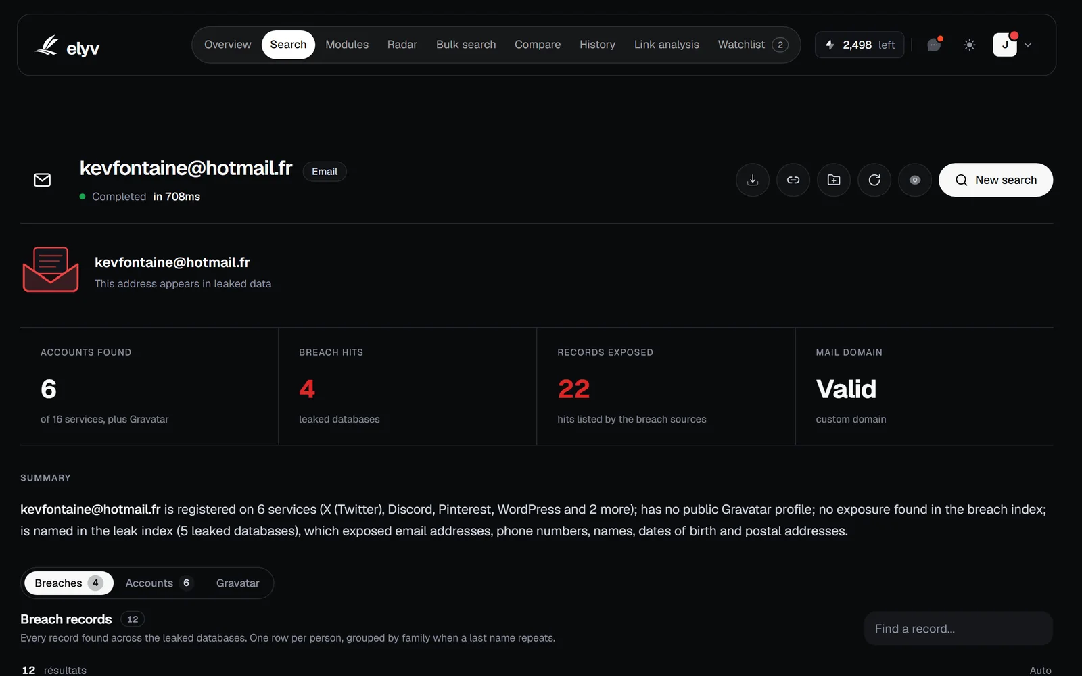Image resolution: width=1082 pixels, height=676 pixels.
Task: Go to Modules
Action: pyautogui.click(x=347, y=45)
